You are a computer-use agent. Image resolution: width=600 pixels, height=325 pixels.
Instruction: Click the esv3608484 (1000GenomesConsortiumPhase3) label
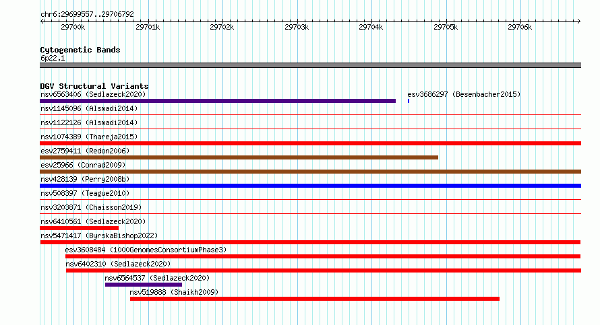[x=146, y=250]
